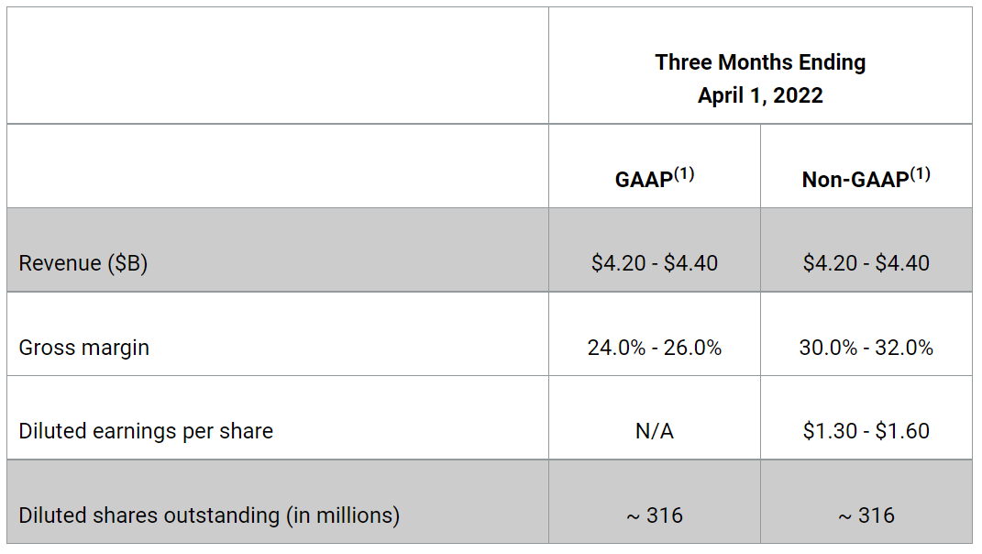Viewport: 982px width, 554px height.
Task: Click the Gross margin row label
Action: (84, 348)
